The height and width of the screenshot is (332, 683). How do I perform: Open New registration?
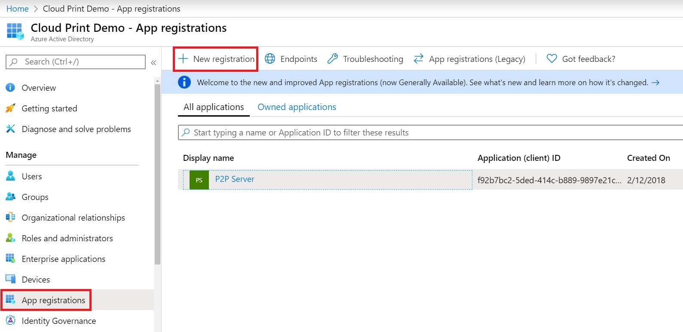(216, 59)
